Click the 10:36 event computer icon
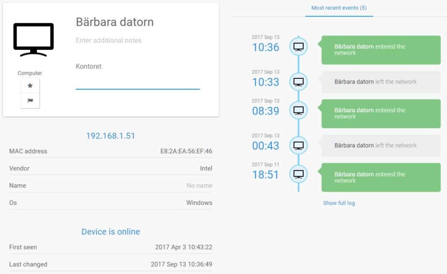447x274 pixels. (298, 46)
